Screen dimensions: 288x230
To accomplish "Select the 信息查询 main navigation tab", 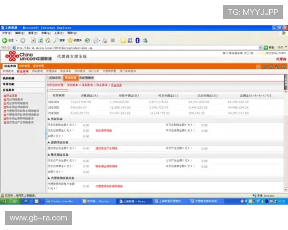I will (10, 66).
